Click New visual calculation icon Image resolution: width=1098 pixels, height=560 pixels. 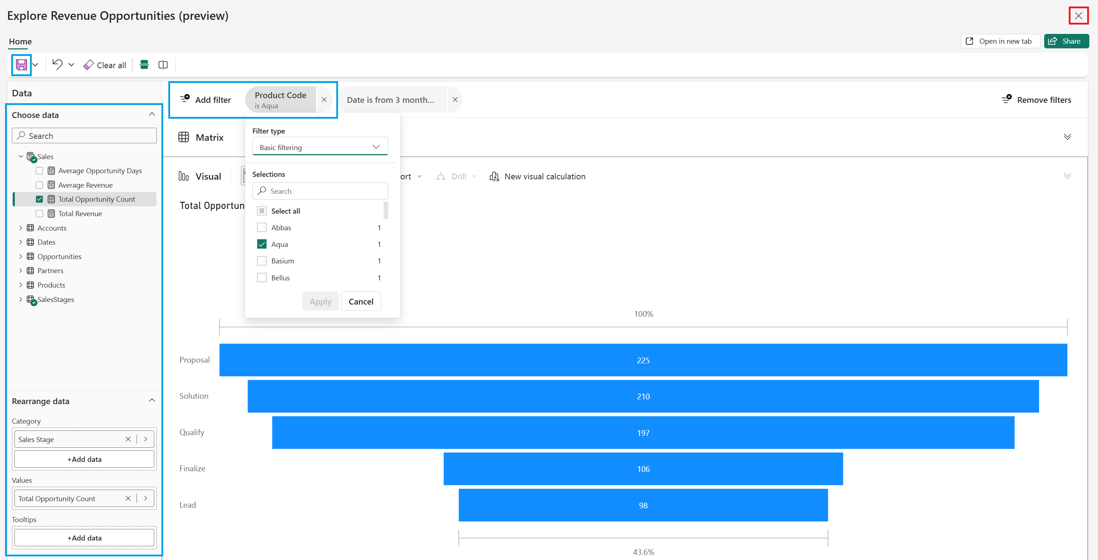point(494,176)
